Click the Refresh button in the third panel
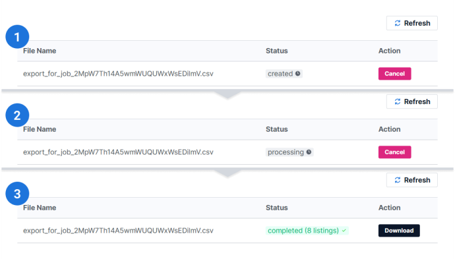This screenshot has height=259, width=455. 411,180
